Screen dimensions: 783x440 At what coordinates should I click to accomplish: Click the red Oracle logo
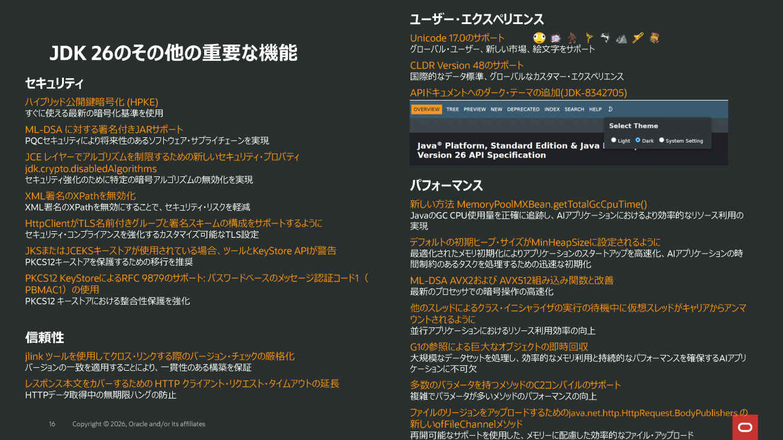tap(745, 427)
